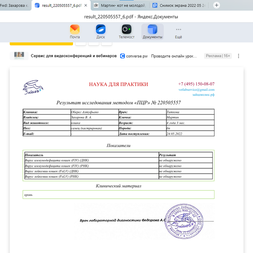This screenshot has height=253, width=253.
Task: Select the result_220505557_6.pdf tab
Action: pos(61,5)
